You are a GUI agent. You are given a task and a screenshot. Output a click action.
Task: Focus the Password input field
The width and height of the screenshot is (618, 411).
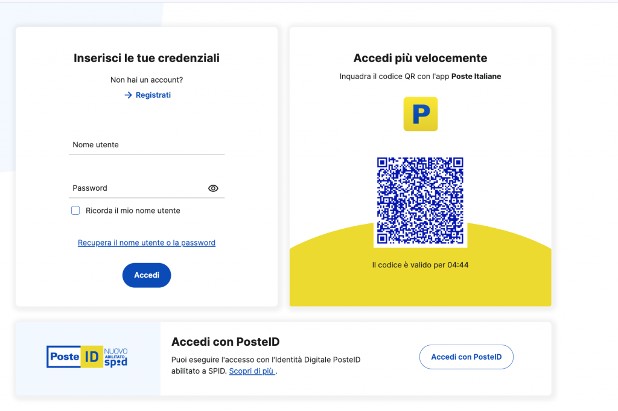click(x=138, y=188)
